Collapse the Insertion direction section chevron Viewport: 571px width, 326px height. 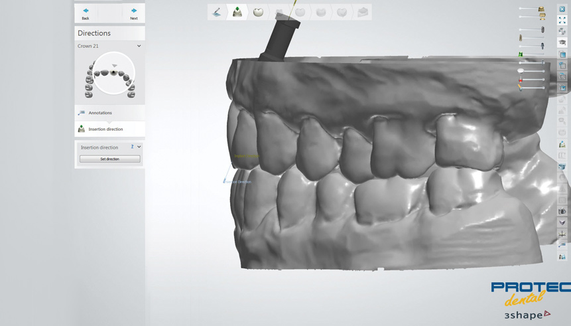pos(139,147)
